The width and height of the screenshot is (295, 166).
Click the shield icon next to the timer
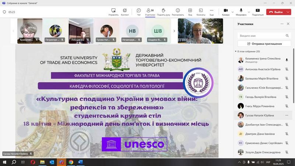coord(4,12)
